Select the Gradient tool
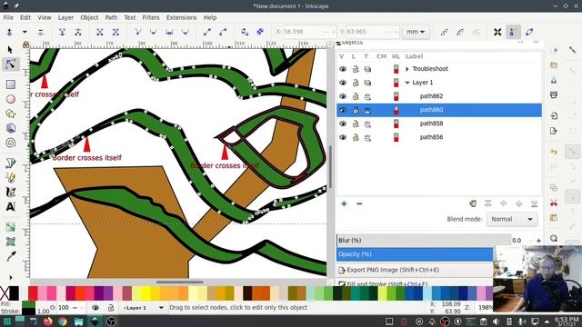Viewport: 582px width, 327px height. [x=10, y=227]
